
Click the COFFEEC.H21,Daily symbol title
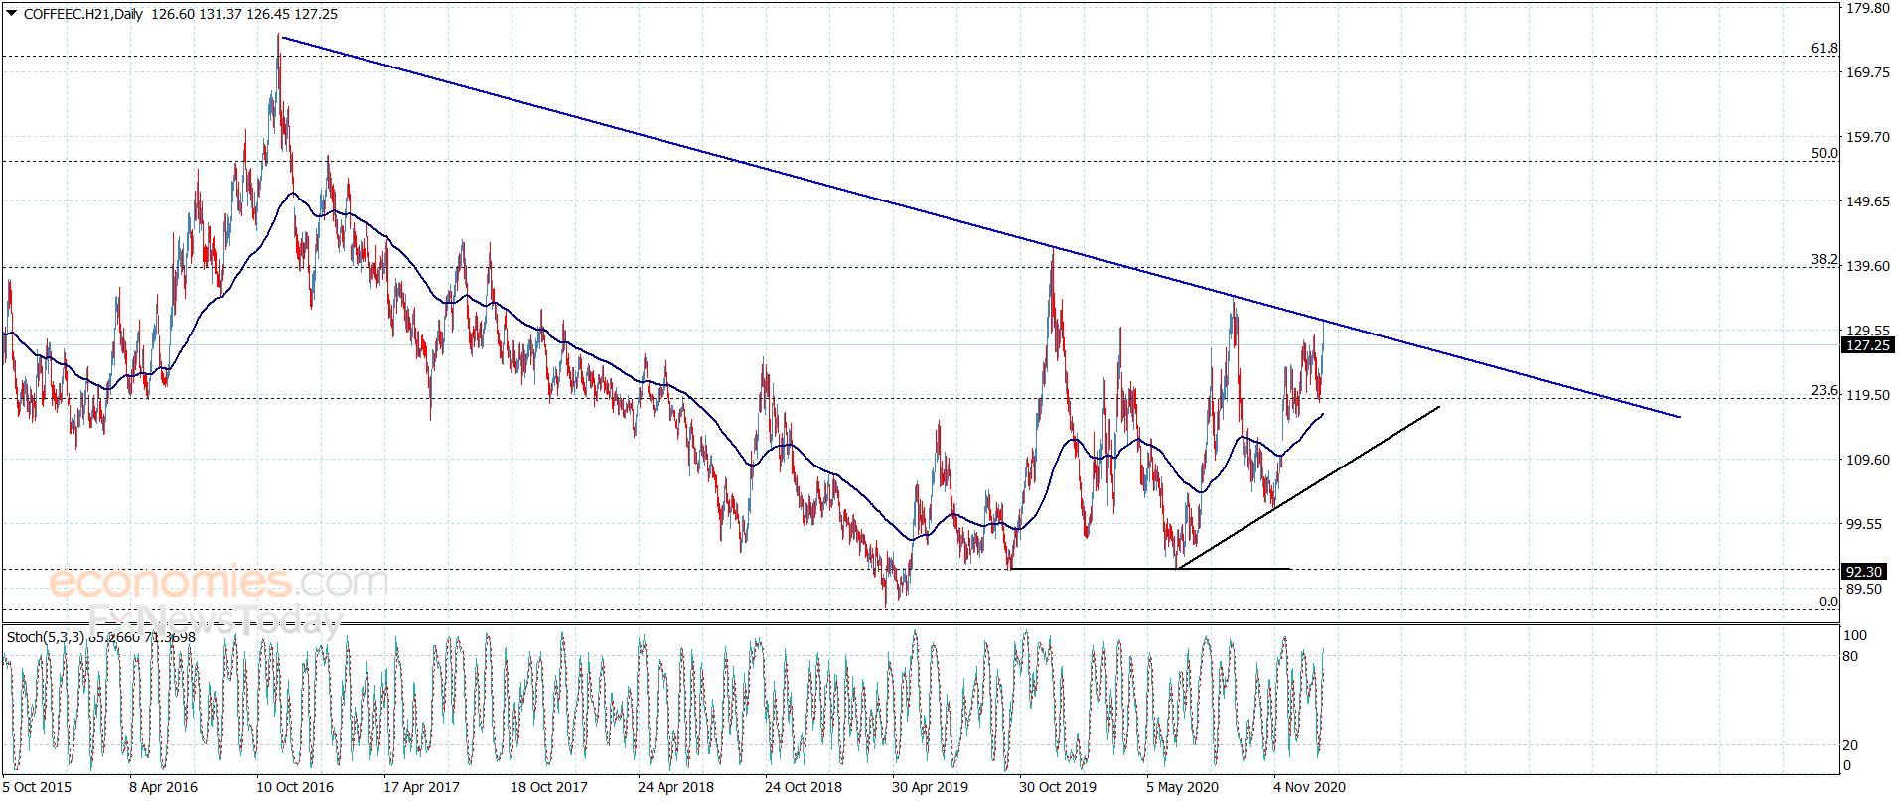point(83,14)
